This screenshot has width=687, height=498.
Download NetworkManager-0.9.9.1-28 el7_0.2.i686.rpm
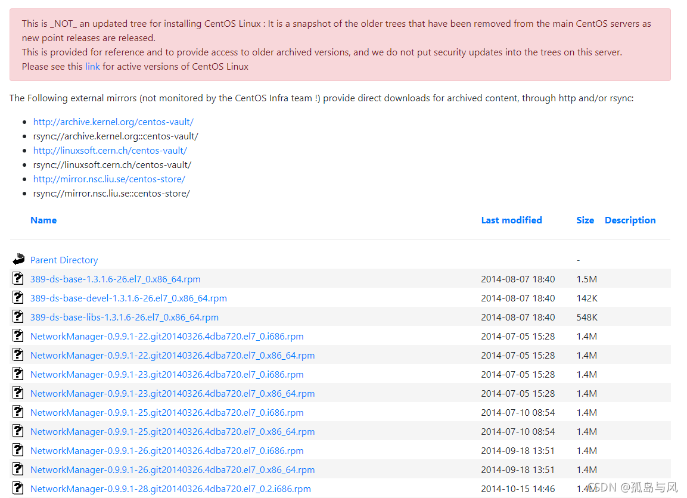pyautogui.click(x=170, y=489)
